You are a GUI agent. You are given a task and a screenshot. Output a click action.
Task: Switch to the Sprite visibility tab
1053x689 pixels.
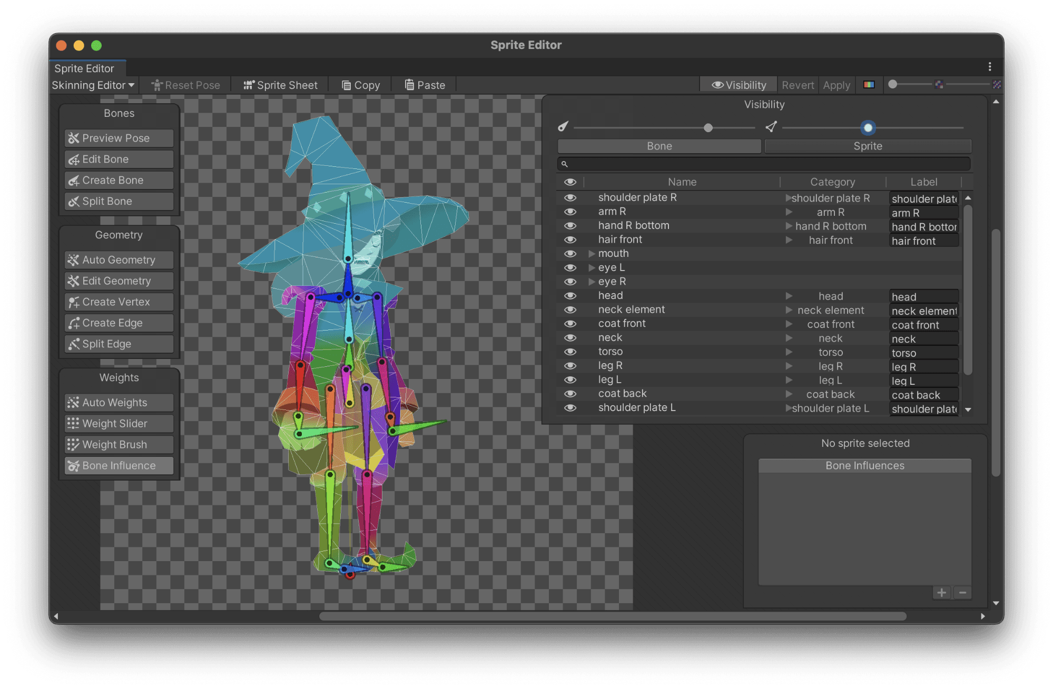pos(868,146)
